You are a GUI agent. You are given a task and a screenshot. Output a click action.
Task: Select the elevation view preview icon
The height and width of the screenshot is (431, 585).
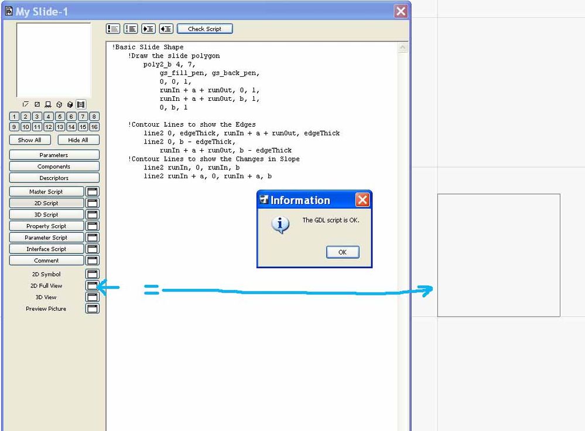48,104
